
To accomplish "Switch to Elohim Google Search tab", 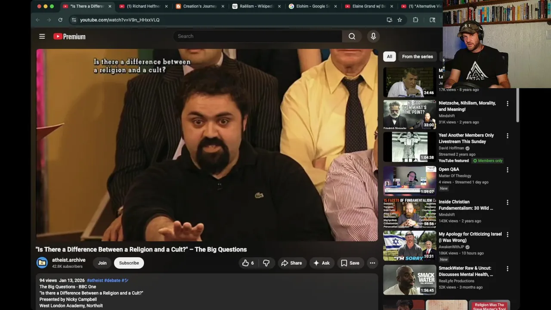I will [313, 6].
